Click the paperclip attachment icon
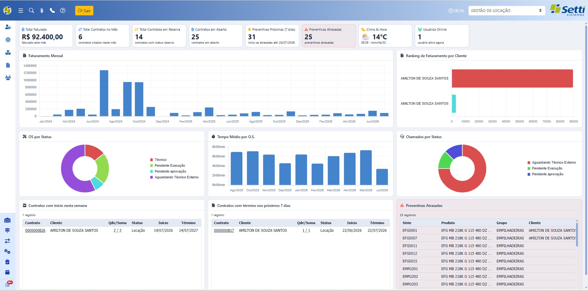588x291 pixels. [42, 10]
